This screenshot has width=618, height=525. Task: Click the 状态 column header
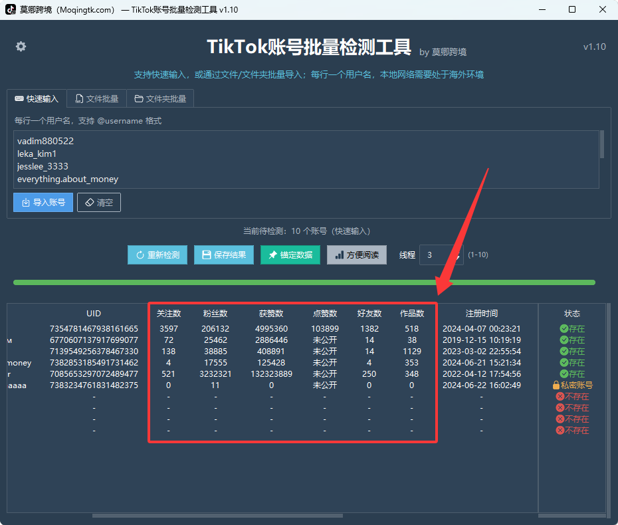point(572,314)
